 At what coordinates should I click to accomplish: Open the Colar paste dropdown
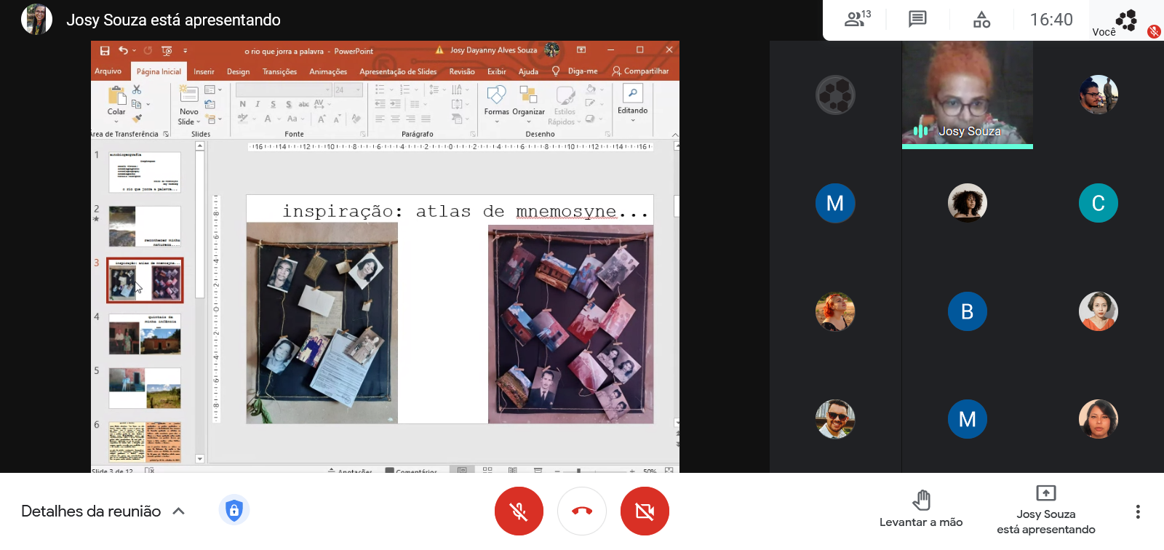point(116,121)
